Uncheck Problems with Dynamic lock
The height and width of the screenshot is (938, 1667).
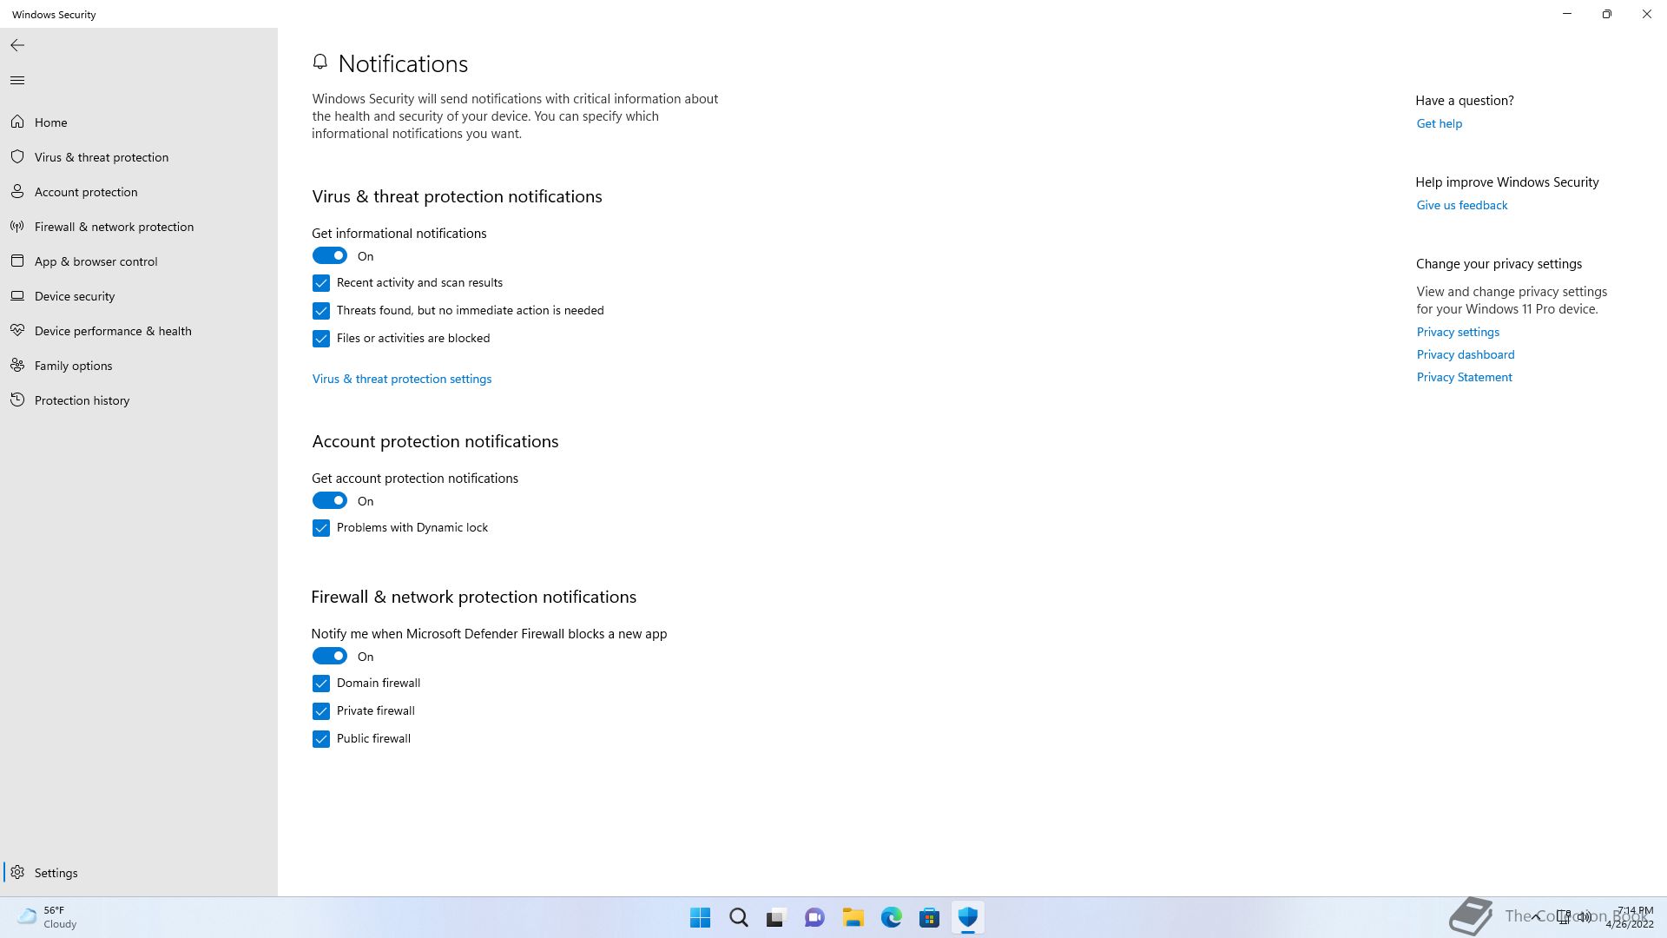click(x=321, y=528)
